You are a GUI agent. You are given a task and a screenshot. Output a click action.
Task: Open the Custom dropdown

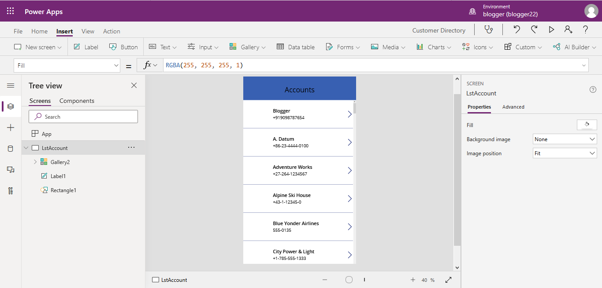(523, 47)
